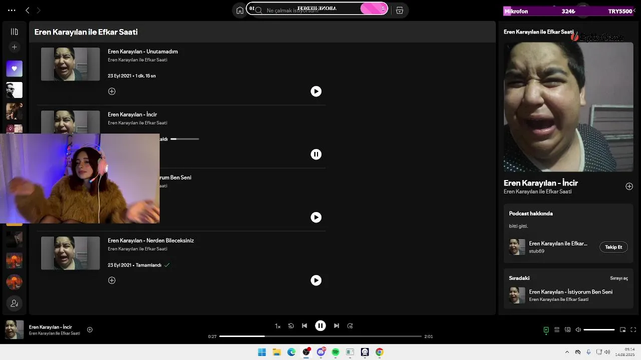Viewport: 641px width, 360px height.
Task: Open Discord from taskbar
Action: coord(321,352)
